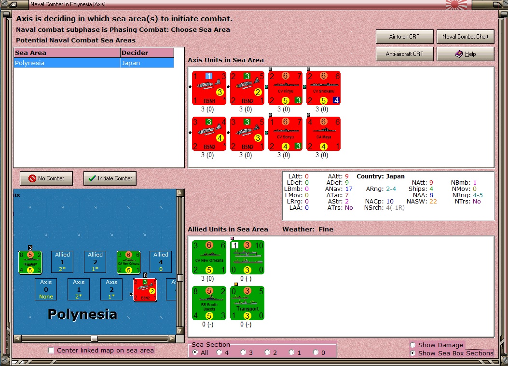Screen dimensions: 508x366
Task: Choose the Show Sea Box Sections option
Action: coord(413,353)
